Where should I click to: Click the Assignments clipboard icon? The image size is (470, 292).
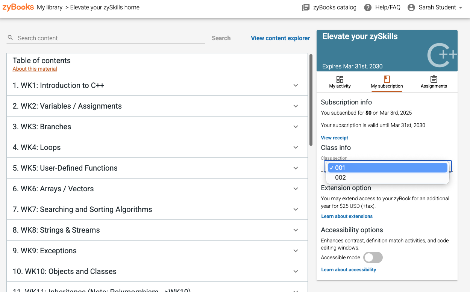click(x=434, y=79)
